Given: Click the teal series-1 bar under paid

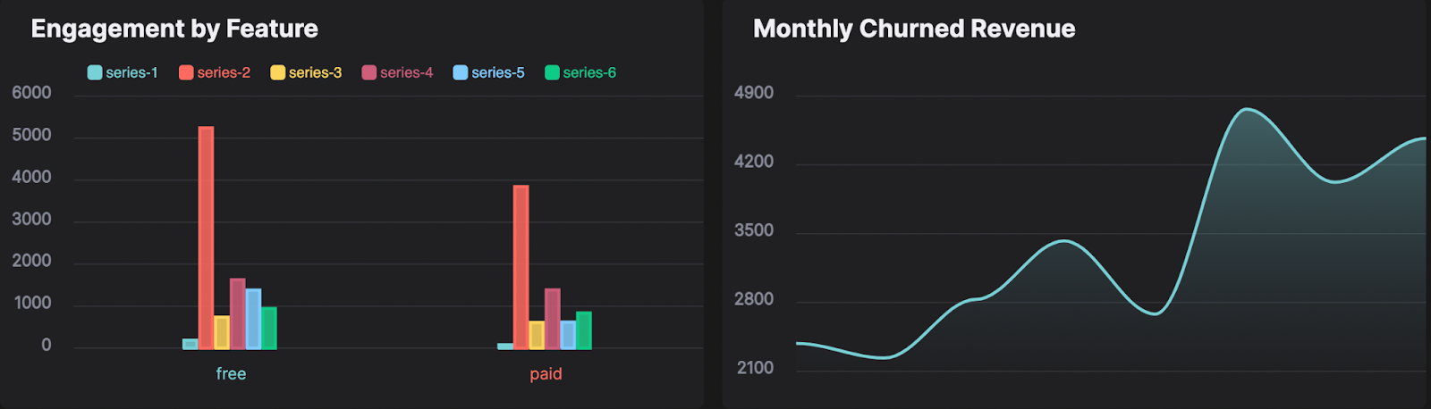Looking at the screenshot, I should 505,346.
